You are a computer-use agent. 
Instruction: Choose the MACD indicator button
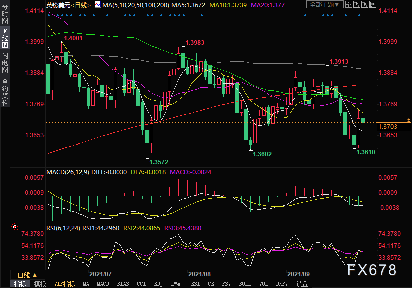point(103,284)
